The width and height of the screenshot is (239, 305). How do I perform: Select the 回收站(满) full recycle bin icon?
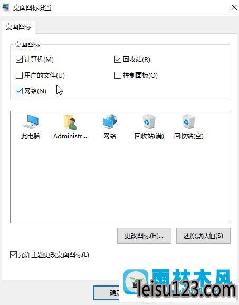click(x=149, y=127)
